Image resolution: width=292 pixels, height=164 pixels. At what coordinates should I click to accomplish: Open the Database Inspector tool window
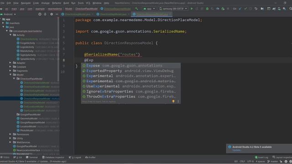point(53,158)
